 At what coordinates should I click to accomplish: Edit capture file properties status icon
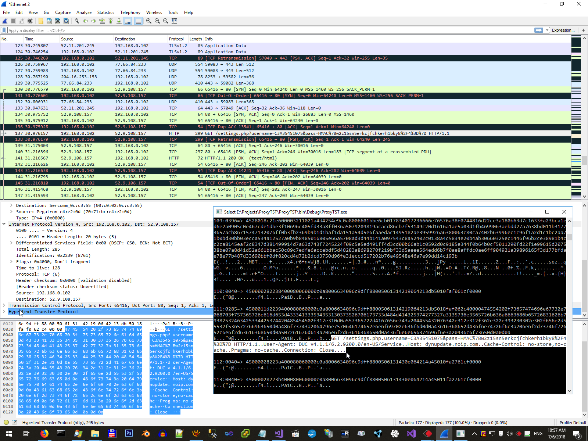click(x=15, y=422)
